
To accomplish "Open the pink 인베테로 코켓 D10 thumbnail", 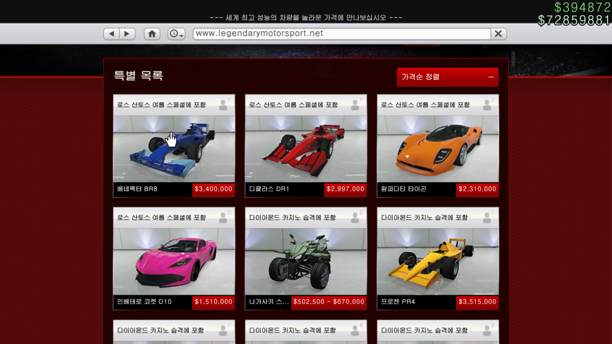I will (174, 261).
